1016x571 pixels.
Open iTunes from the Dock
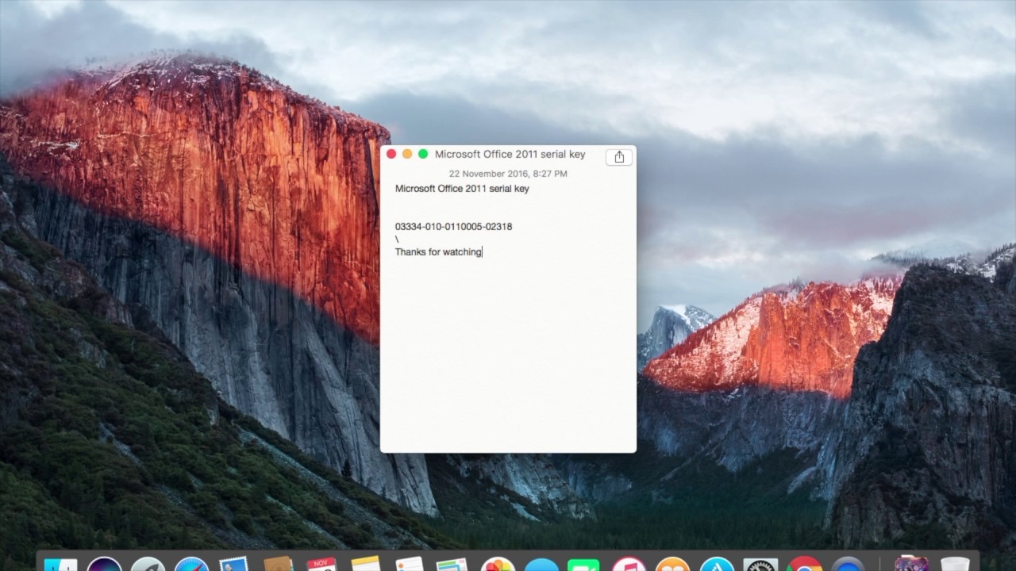pos(629,565)
